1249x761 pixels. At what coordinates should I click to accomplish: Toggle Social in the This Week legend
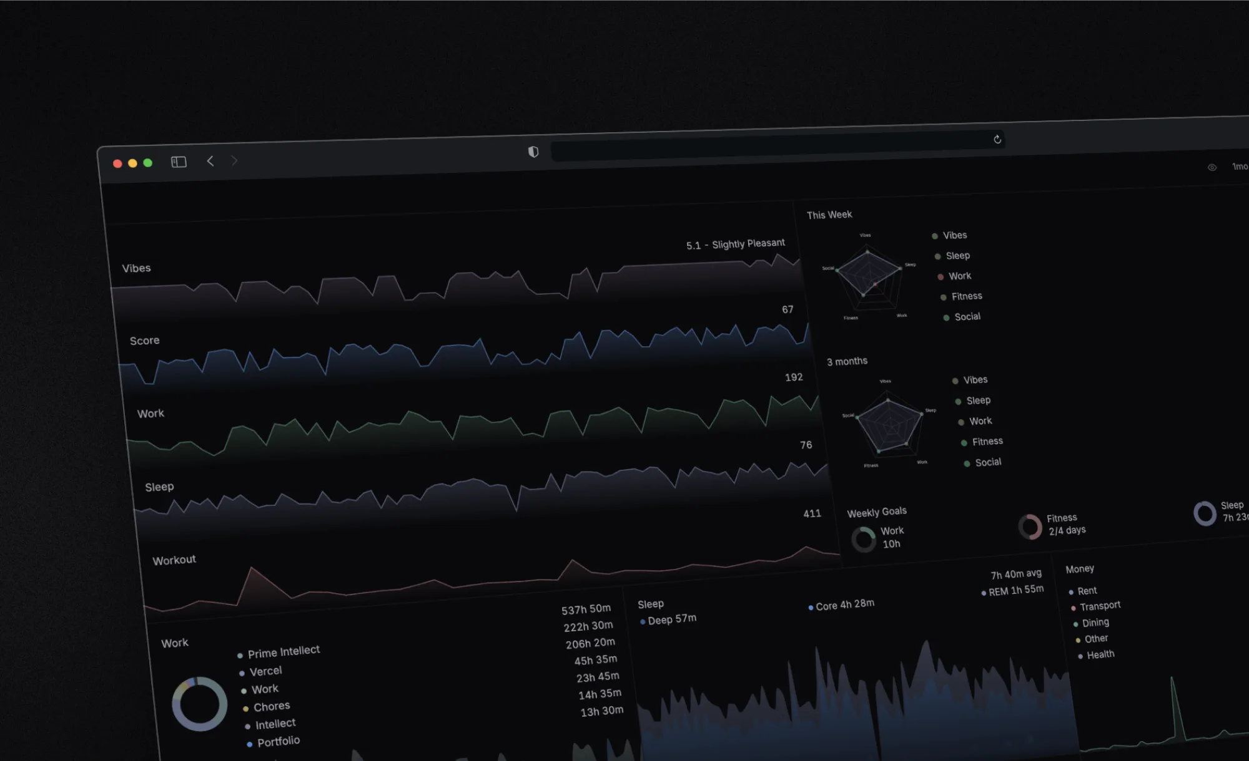pos(962,317)
